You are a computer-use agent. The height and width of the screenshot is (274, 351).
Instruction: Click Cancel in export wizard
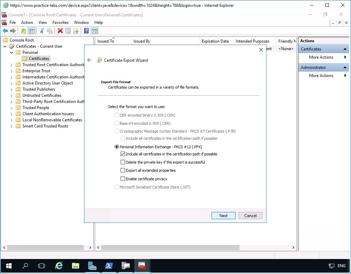point(250,216)
